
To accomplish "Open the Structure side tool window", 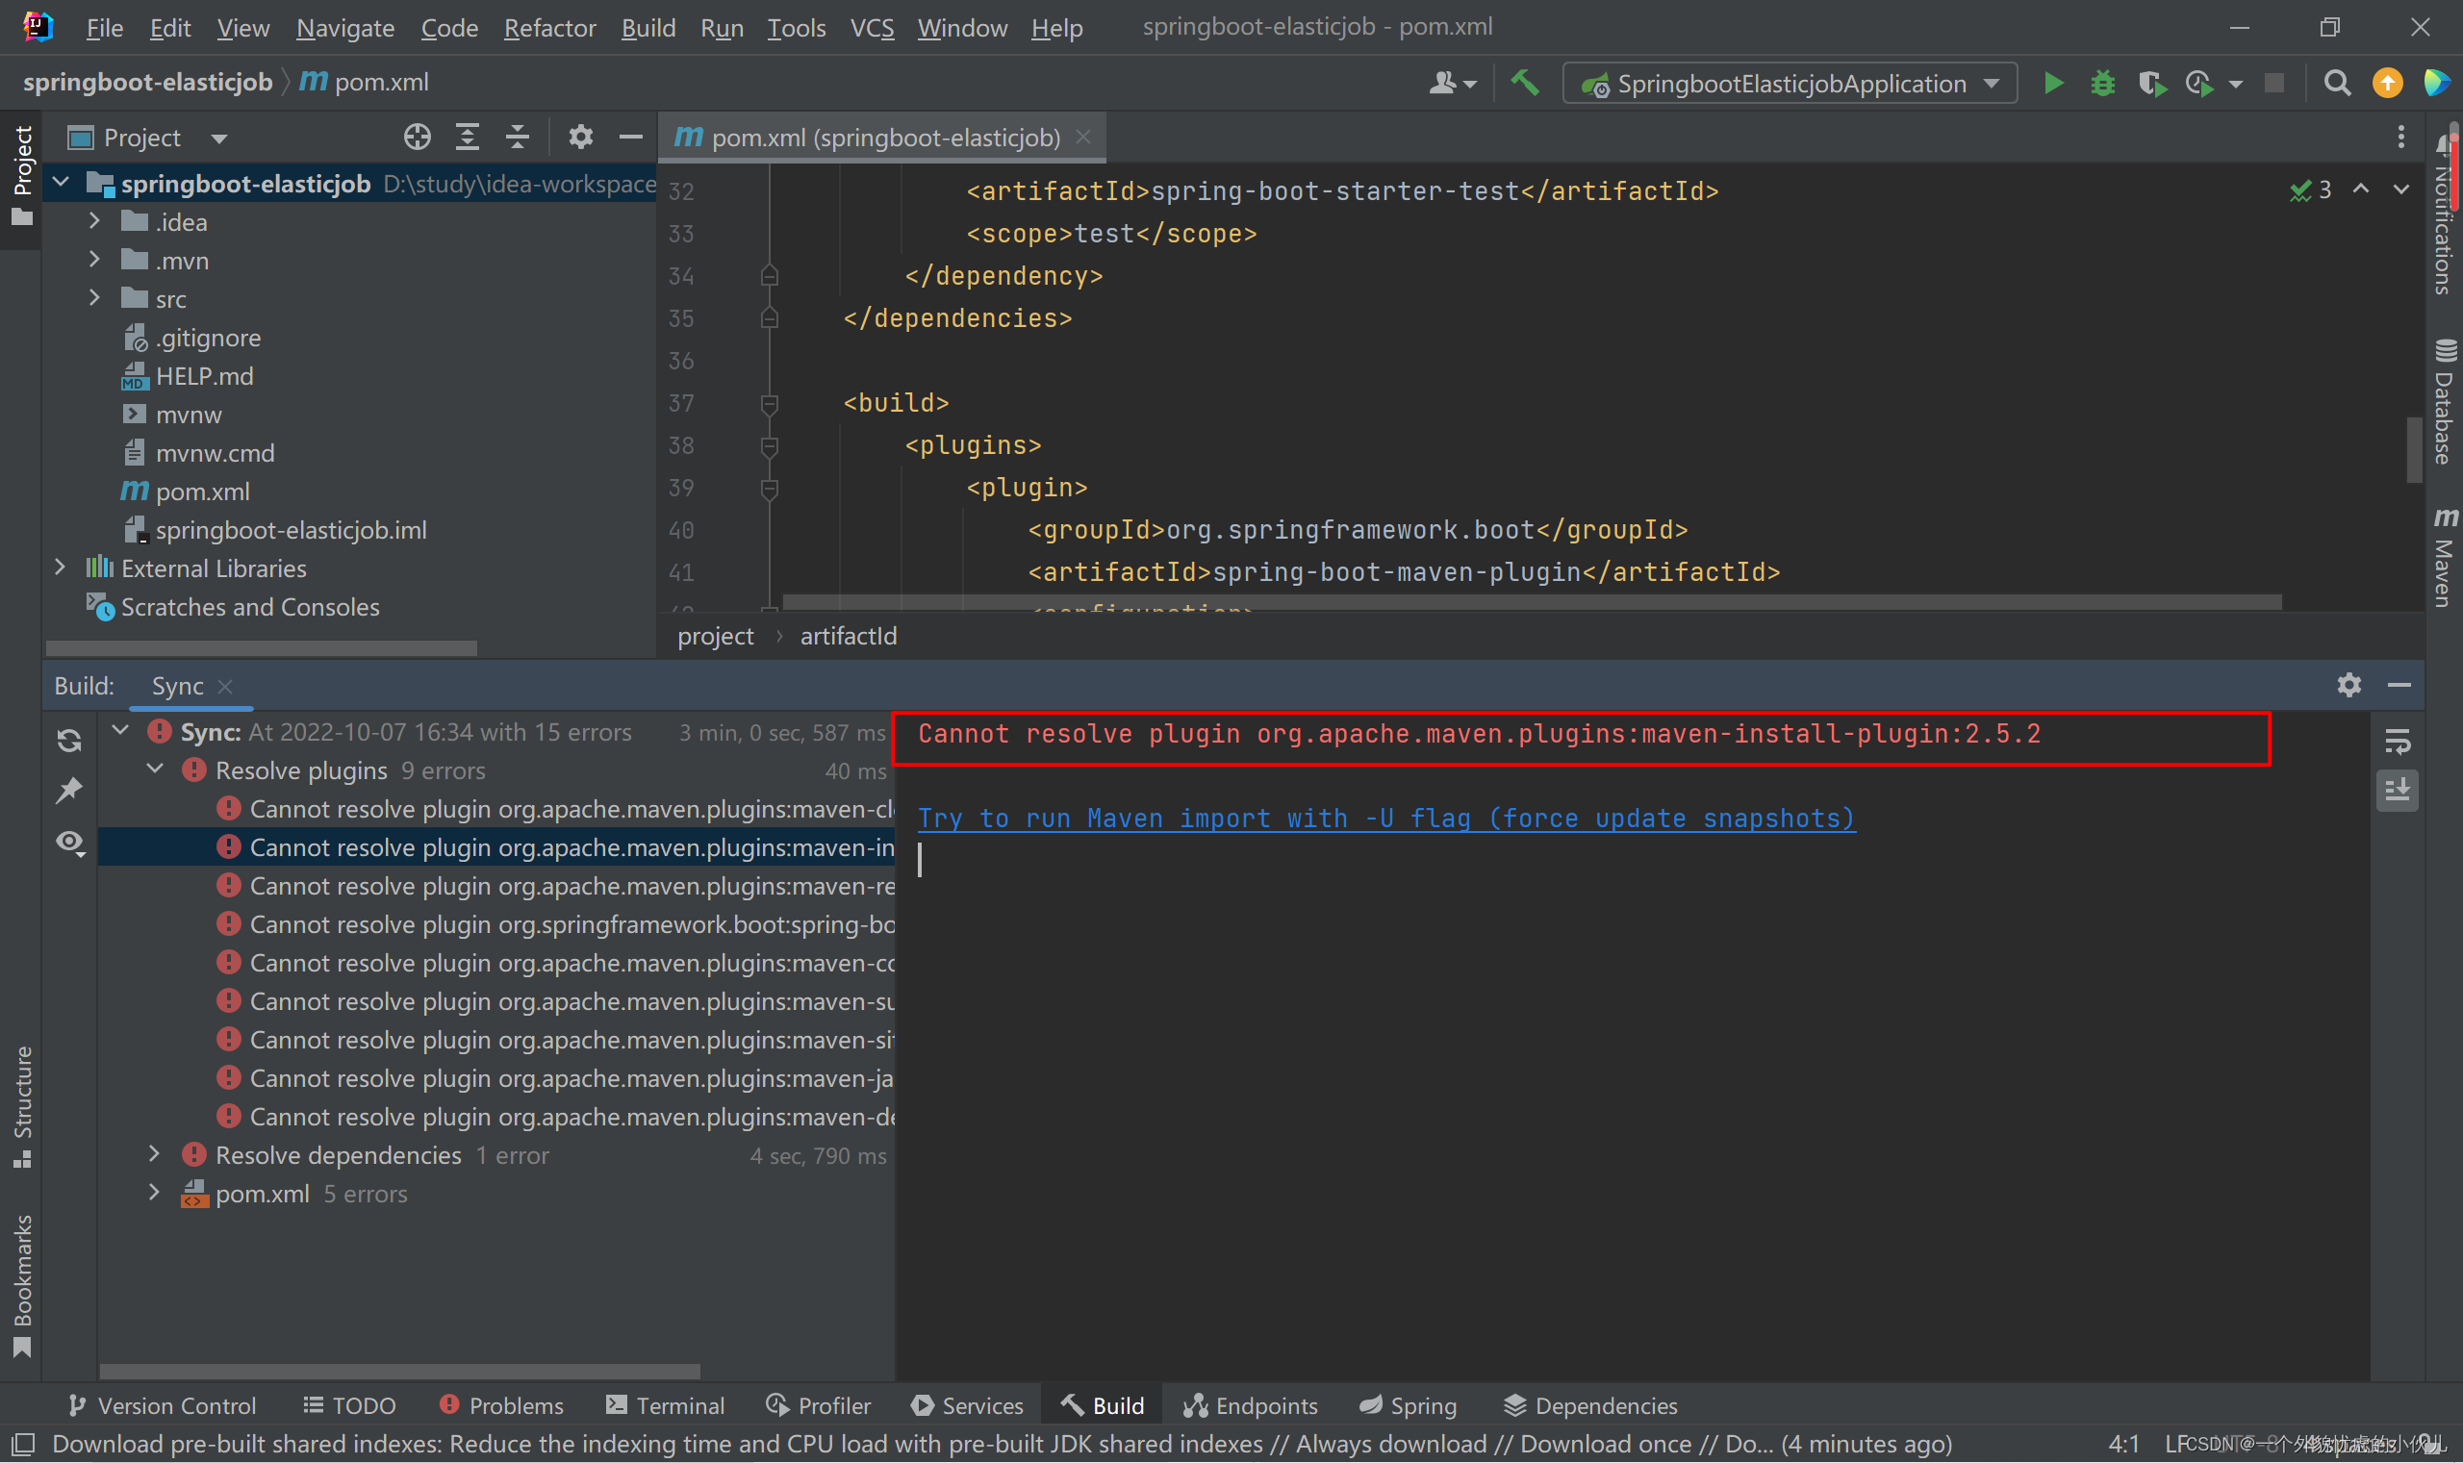I will (22, 1107).
